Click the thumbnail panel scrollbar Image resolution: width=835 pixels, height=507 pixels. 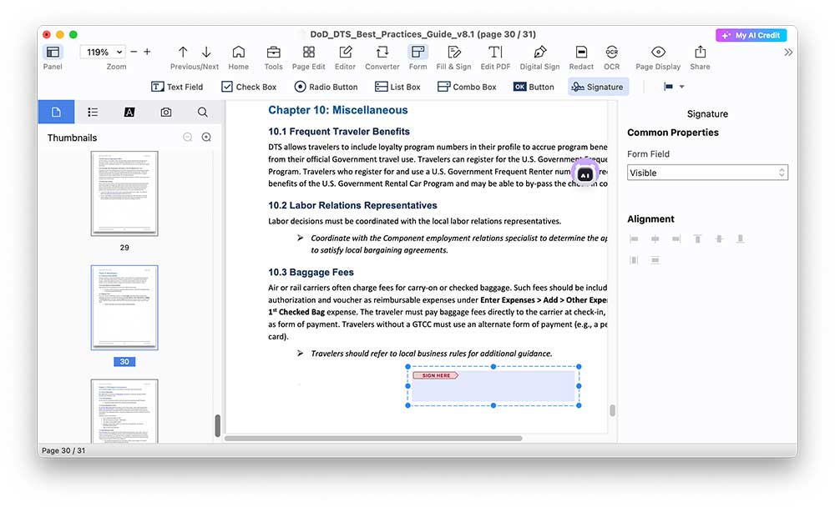coord(217,425)
